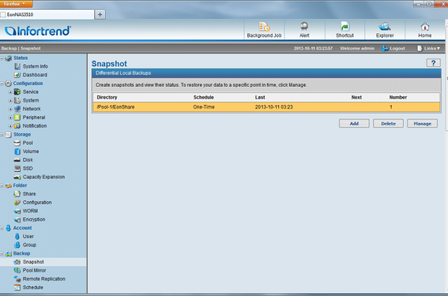Open the Background Job icon

(x=264, y=27)
